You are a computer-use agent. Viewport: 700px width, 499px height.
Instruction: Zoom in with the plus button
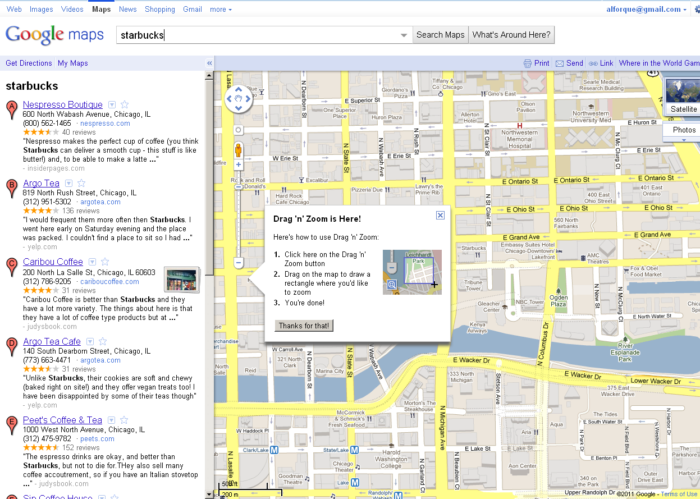pos(238,164)
